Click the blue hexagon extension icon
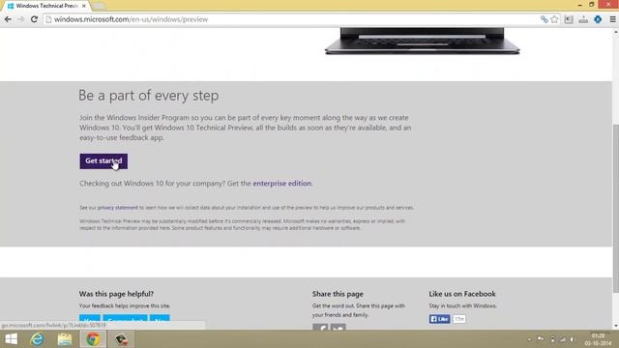Viewport: 619px width, 348px height. (598, 19)
